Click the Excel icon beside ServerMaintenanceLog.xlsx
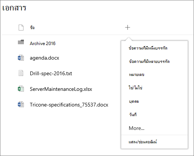 pos(21,89)
